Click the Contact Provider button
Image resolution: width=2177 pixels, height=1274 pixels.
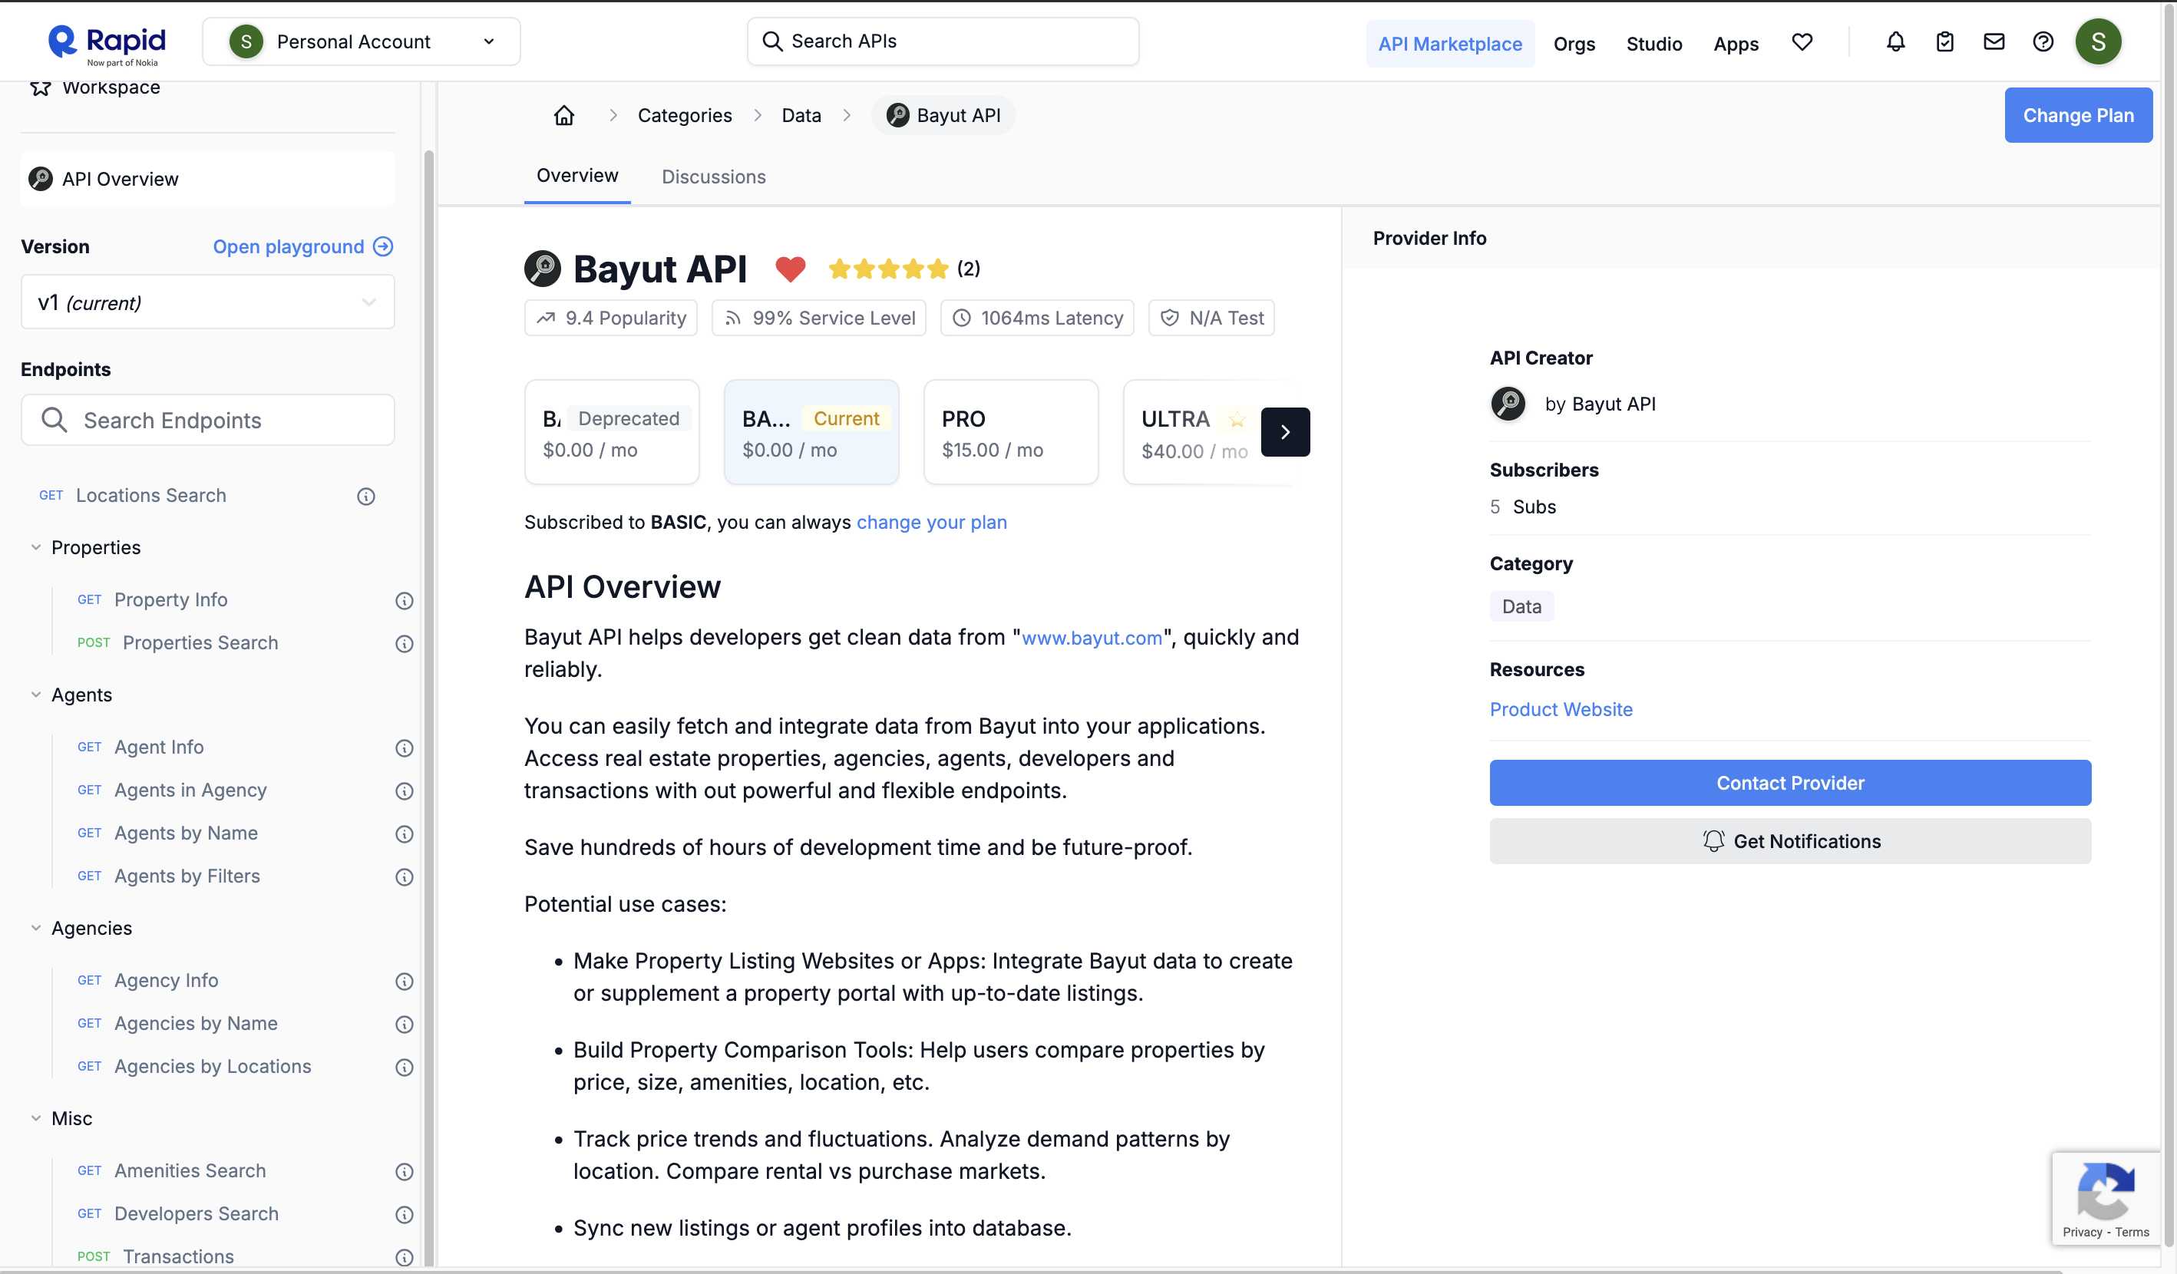coord(1790,783)
